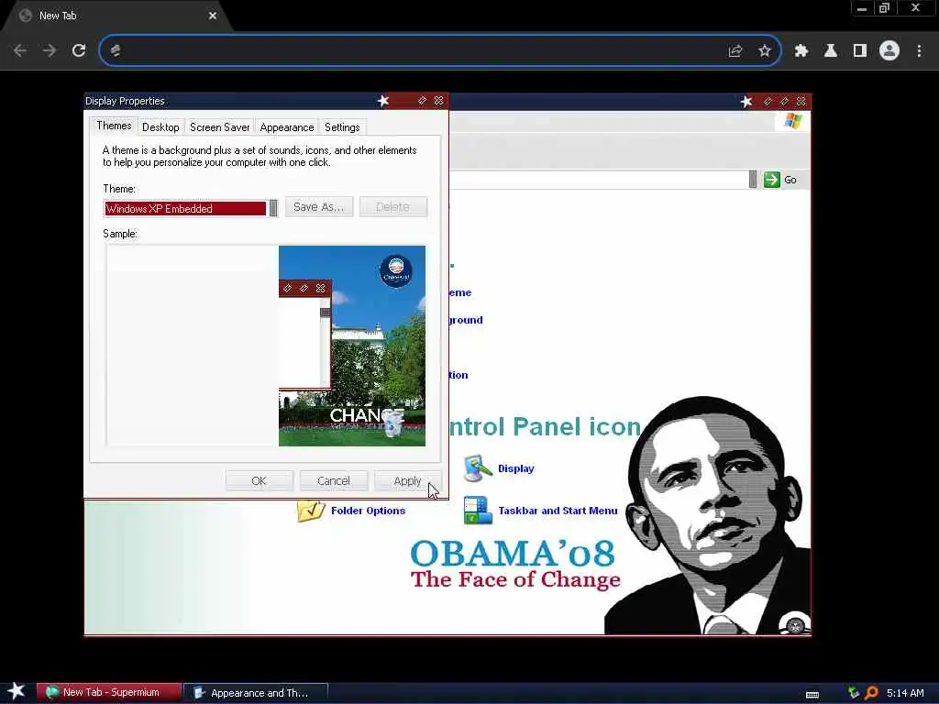Click the browser forward arrow

click(50, 51)
